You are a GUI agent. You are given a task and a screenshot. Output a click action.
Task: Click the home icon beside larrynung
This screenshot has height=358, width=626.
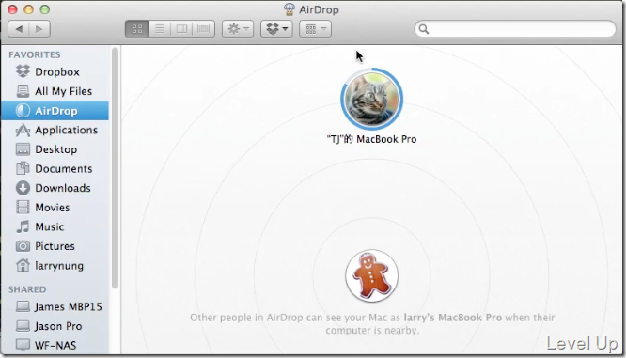[x=23, y=265]
